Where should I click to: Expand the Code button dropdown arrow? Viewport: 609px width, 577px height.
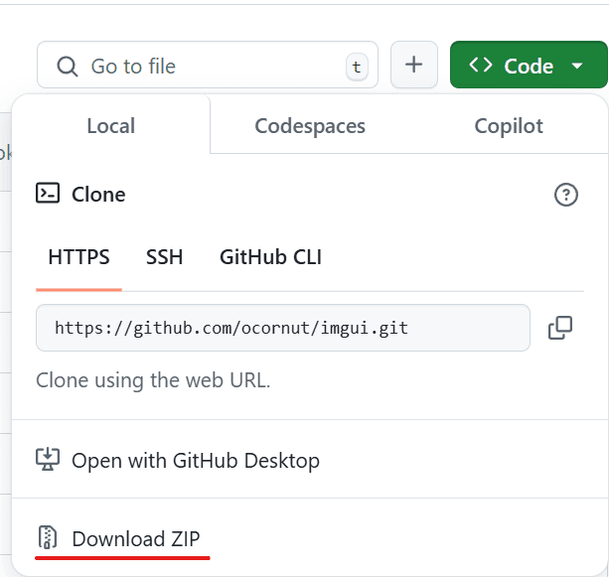coord(577,66)
